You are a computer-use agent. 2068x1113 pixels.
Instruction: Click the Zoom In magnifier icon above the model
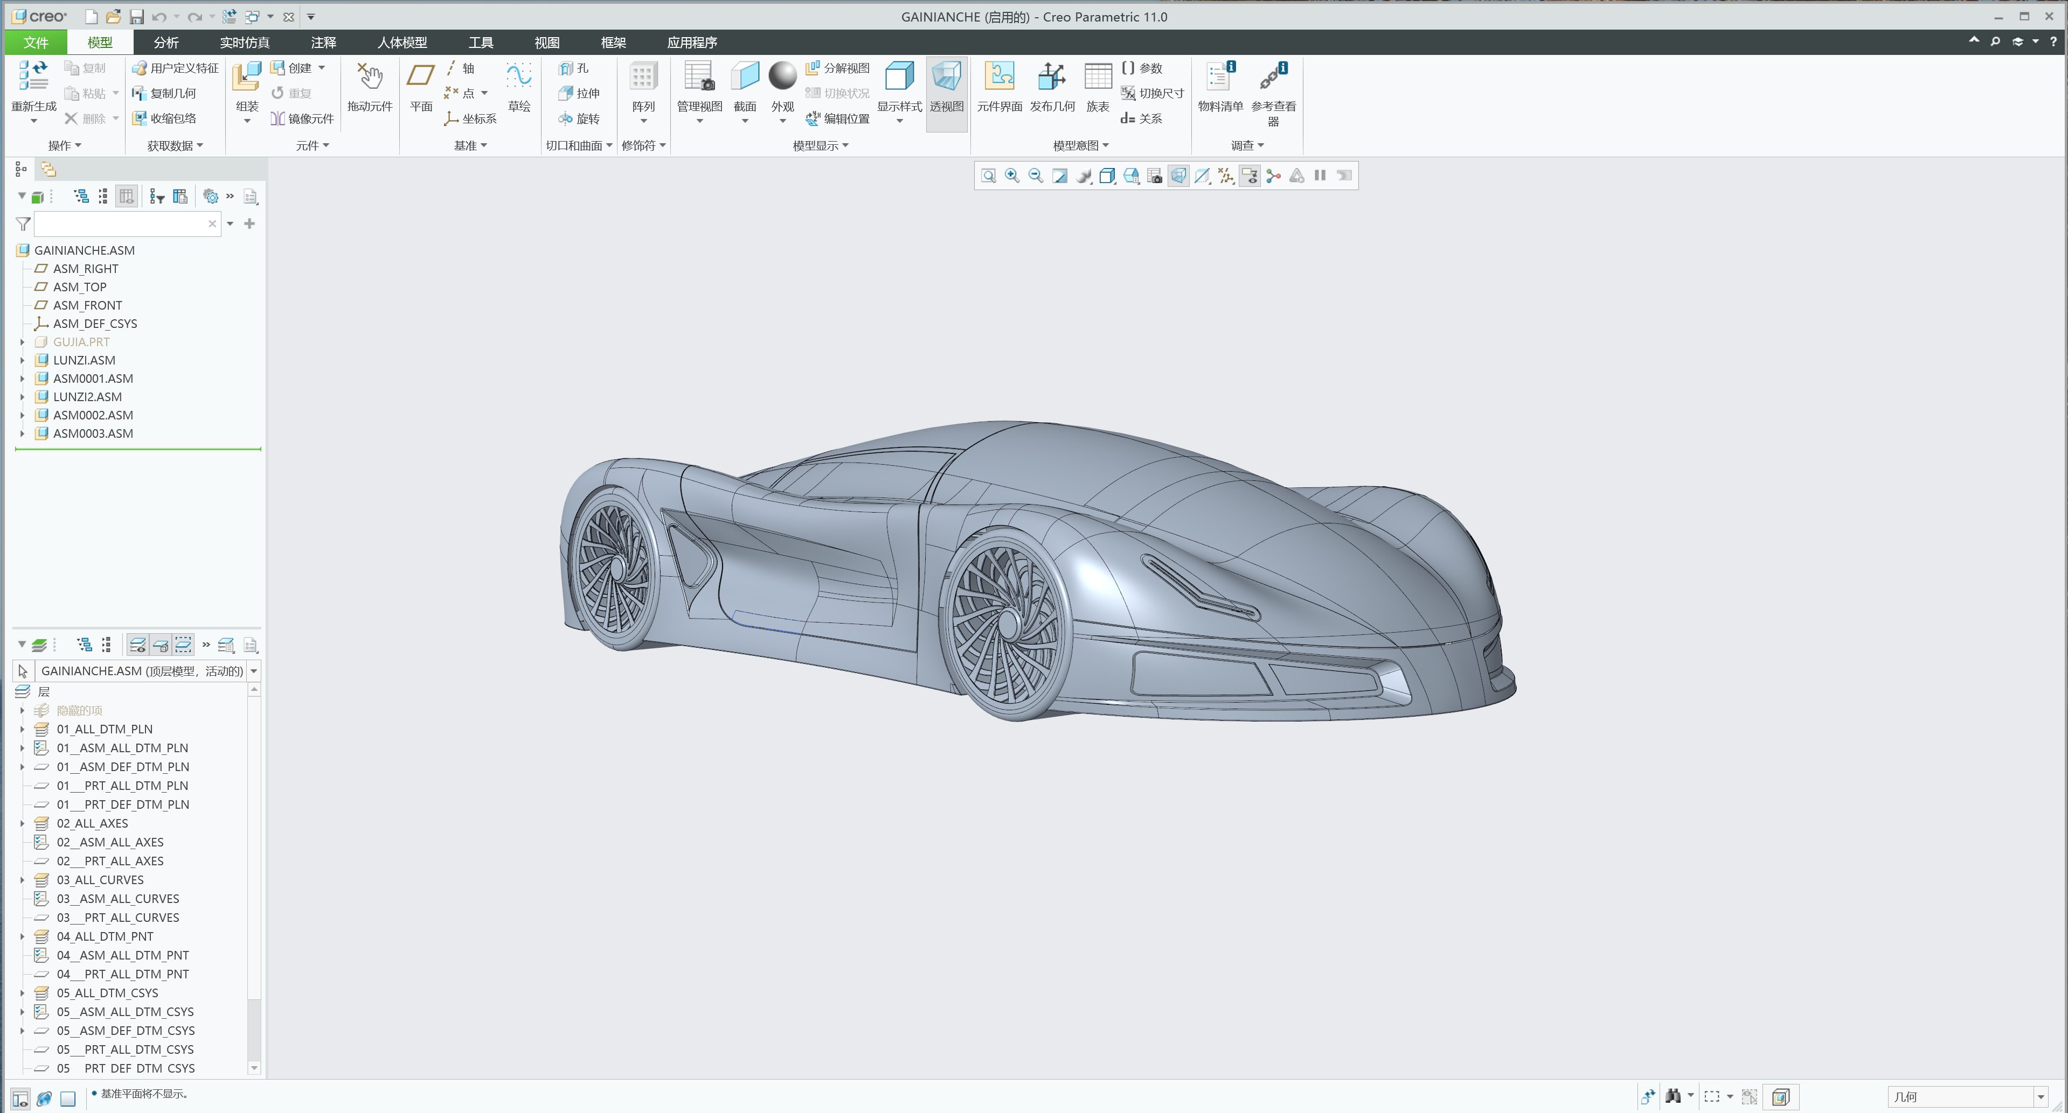click(x=1011, y=175)
